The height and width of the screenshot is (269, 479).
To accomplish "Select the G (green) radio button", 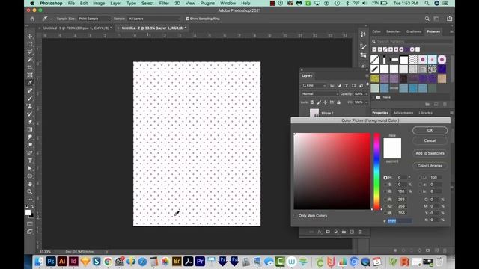I will [385, 206].
